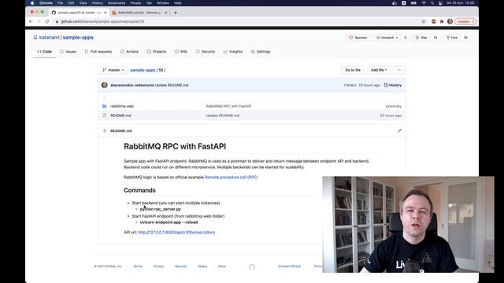Close the RabbitMQ tutorial tab
Image resolution: width=504 pixels, height=283 pixels.
tap(166, 13)
